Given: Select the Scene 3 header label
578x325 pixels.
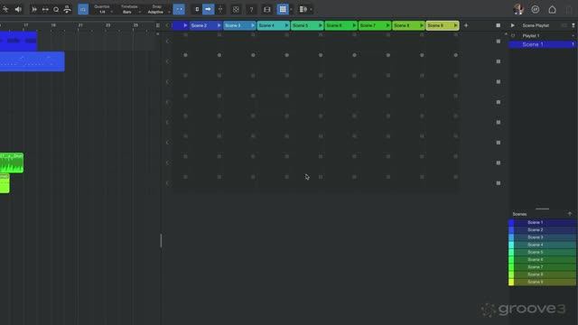Looking at the screenshot, I should 233,25.
